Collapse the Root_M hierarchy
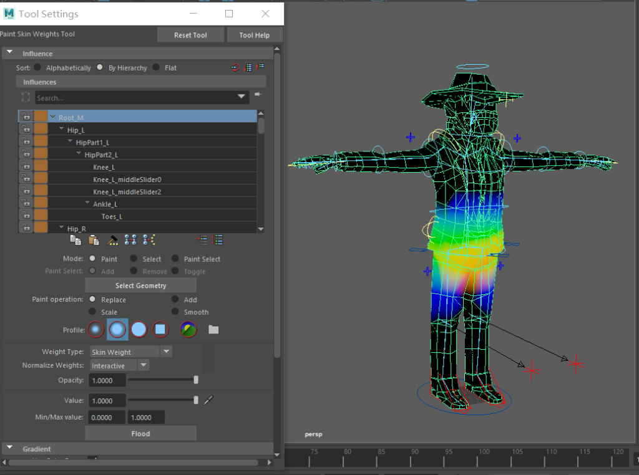The height and width of the screenshot is (475, 639). (52, 117)
